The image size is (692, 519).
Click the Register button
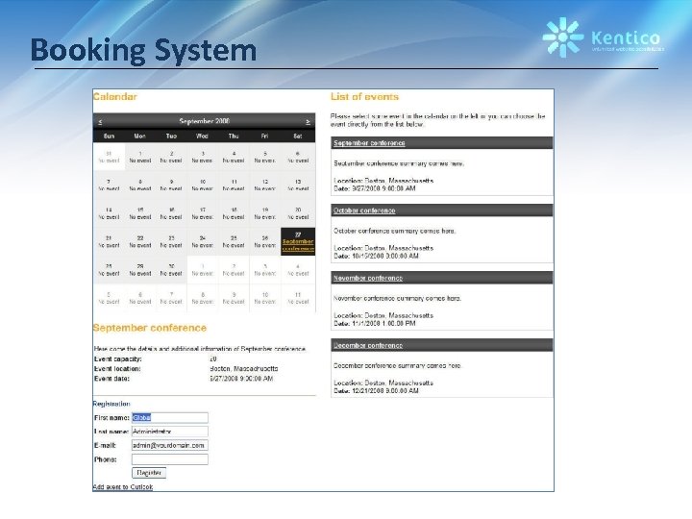click(x=149, y=473)
